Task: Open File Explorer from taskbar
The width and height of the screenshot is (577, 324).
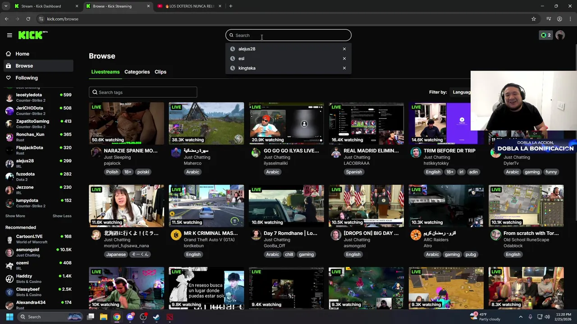Action: 104,317
